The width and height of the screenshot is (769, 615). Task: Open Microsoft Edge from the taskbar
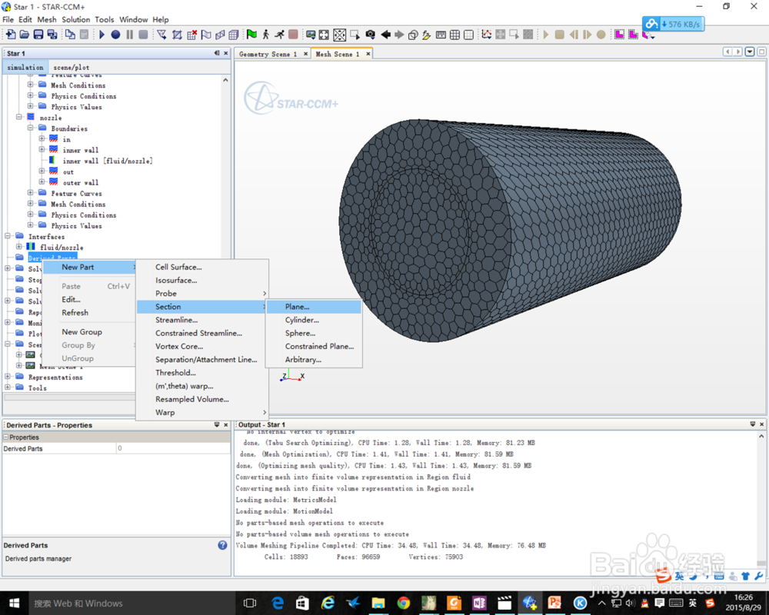click(278, 603)
